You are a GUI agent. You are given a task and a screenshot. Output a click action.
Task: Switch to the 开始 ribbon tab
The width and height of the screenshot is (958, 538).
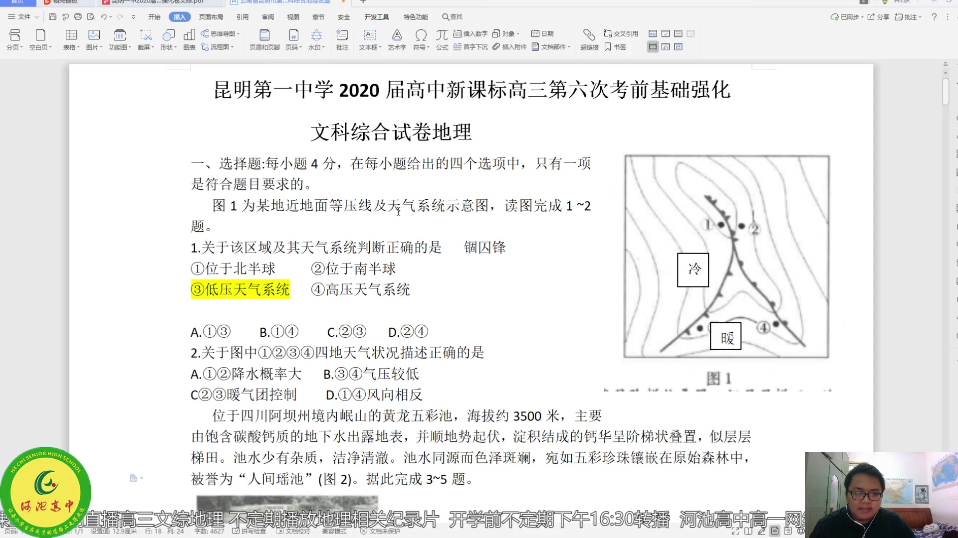pyautogui.click(x=154, y=17)
